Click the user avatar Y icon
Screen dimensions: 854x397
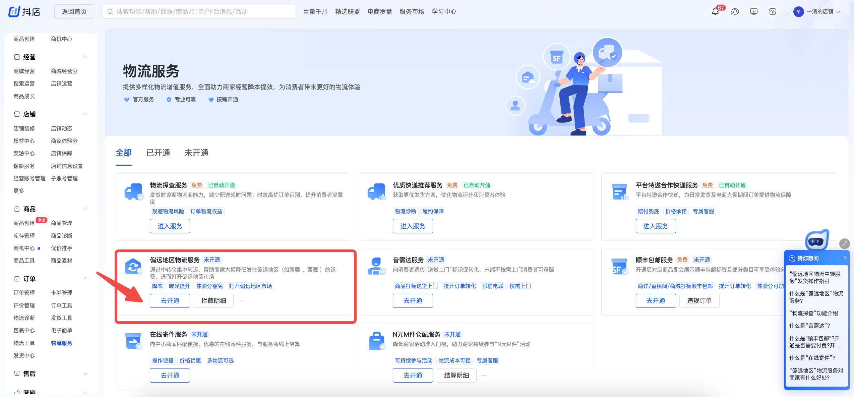coord(798,12)
